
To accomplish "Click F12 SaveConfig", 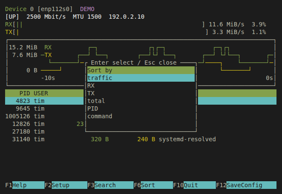I will [246, 185].
